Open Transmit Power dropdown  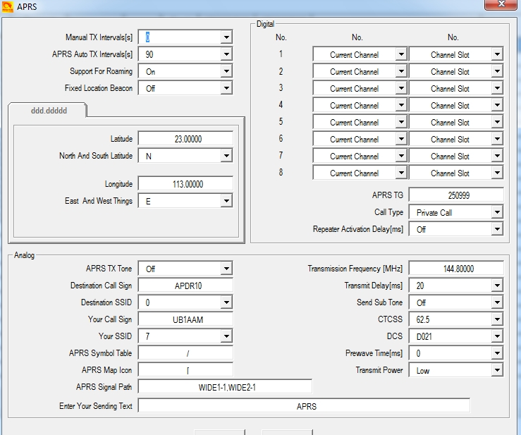[x=496, y=370]
